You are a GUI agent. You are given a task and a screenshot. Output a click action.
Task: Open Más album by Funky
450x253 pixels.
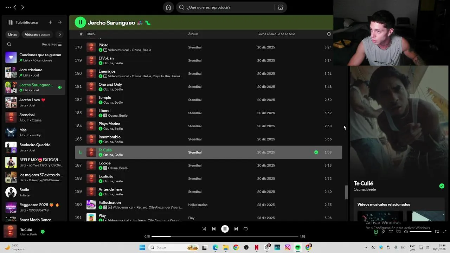pyautogui.click(x=34, y=132)
